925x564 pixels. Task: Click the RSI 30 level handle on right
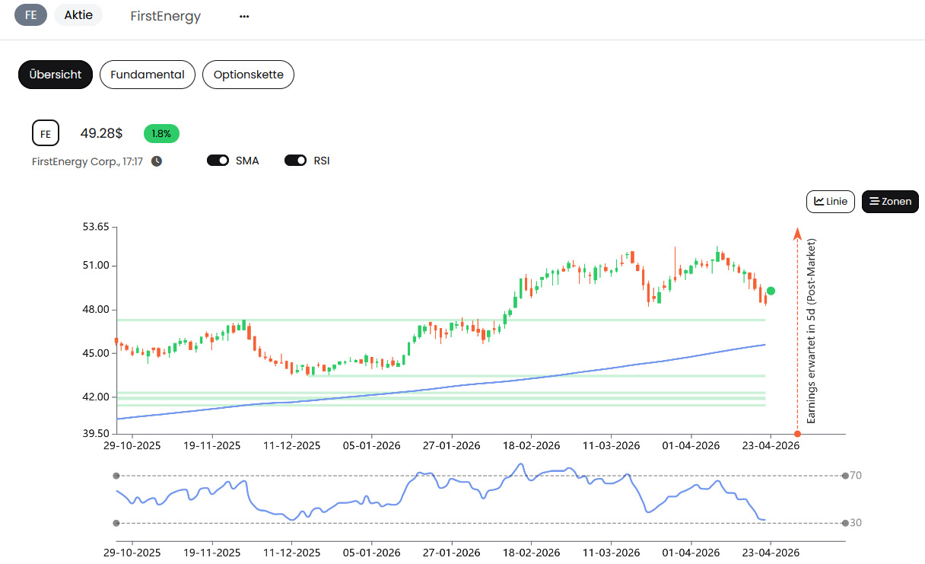[845, 523]
